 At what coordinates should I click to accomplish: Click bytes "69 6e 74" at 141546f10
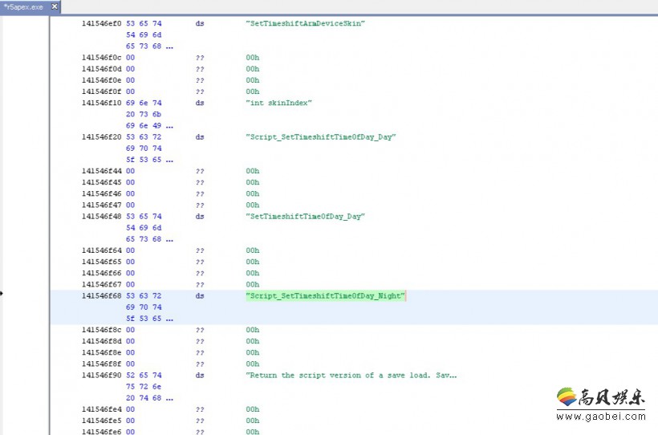tap(144, 103)
